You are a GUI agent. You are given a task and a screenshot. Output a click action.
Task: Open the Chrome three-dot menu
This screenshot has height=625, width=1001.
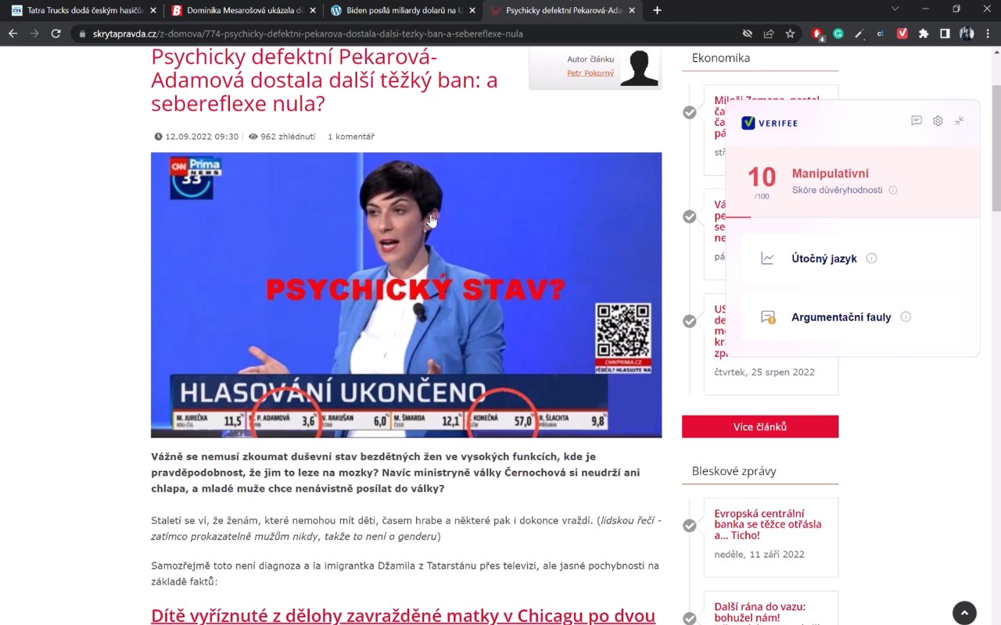(988, 34)
